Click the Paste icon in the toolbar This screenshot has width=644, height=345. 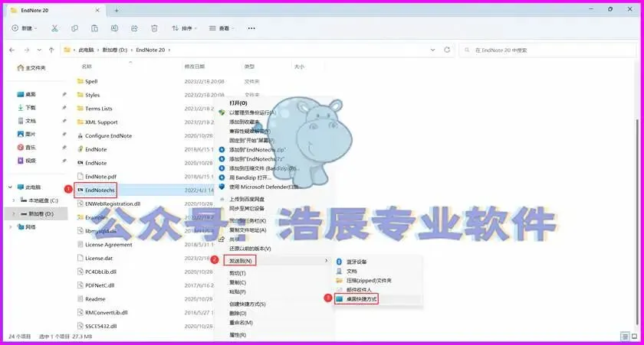coord(94,28)
